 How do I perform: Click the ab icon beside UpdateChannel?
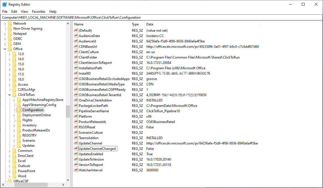click(76, 143)
